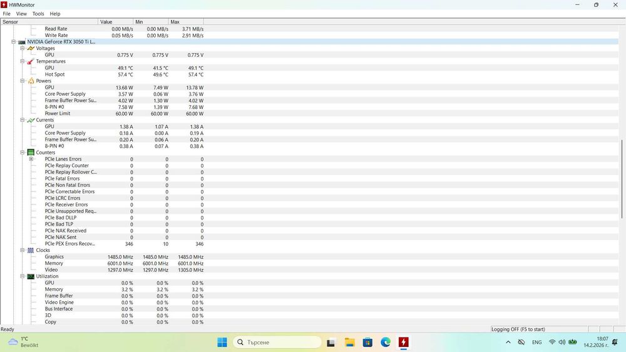The height and width of the screenshot is (352, 626).
Task: Collapse the Utilization tree section
Action: 23,276
